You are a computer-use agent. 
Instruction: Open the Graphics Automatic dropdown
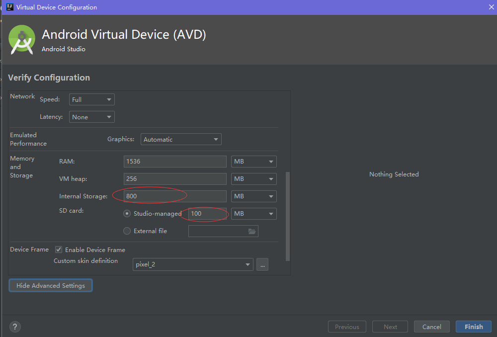[181, 139]
